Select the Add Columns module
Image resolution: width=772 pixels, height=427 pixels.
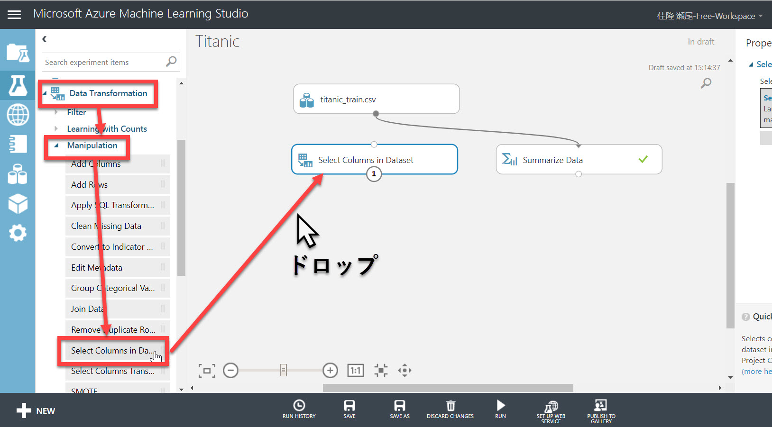118,164
